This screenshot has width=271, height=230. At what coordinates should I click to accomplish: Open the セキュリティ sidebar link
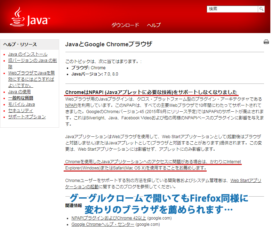click(x=21, y=111)
